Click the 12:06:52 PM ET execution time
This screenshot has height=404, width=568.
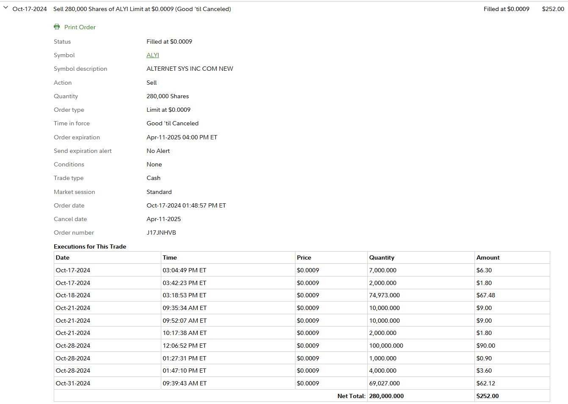(x=185, y=346)
